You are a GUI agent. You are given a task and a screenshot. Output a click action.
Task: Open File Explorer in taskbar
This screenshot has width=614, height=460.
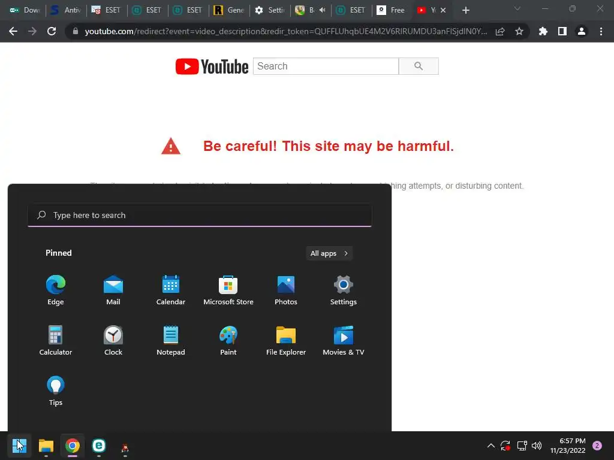pyautogui.click(x=46, y=446)
